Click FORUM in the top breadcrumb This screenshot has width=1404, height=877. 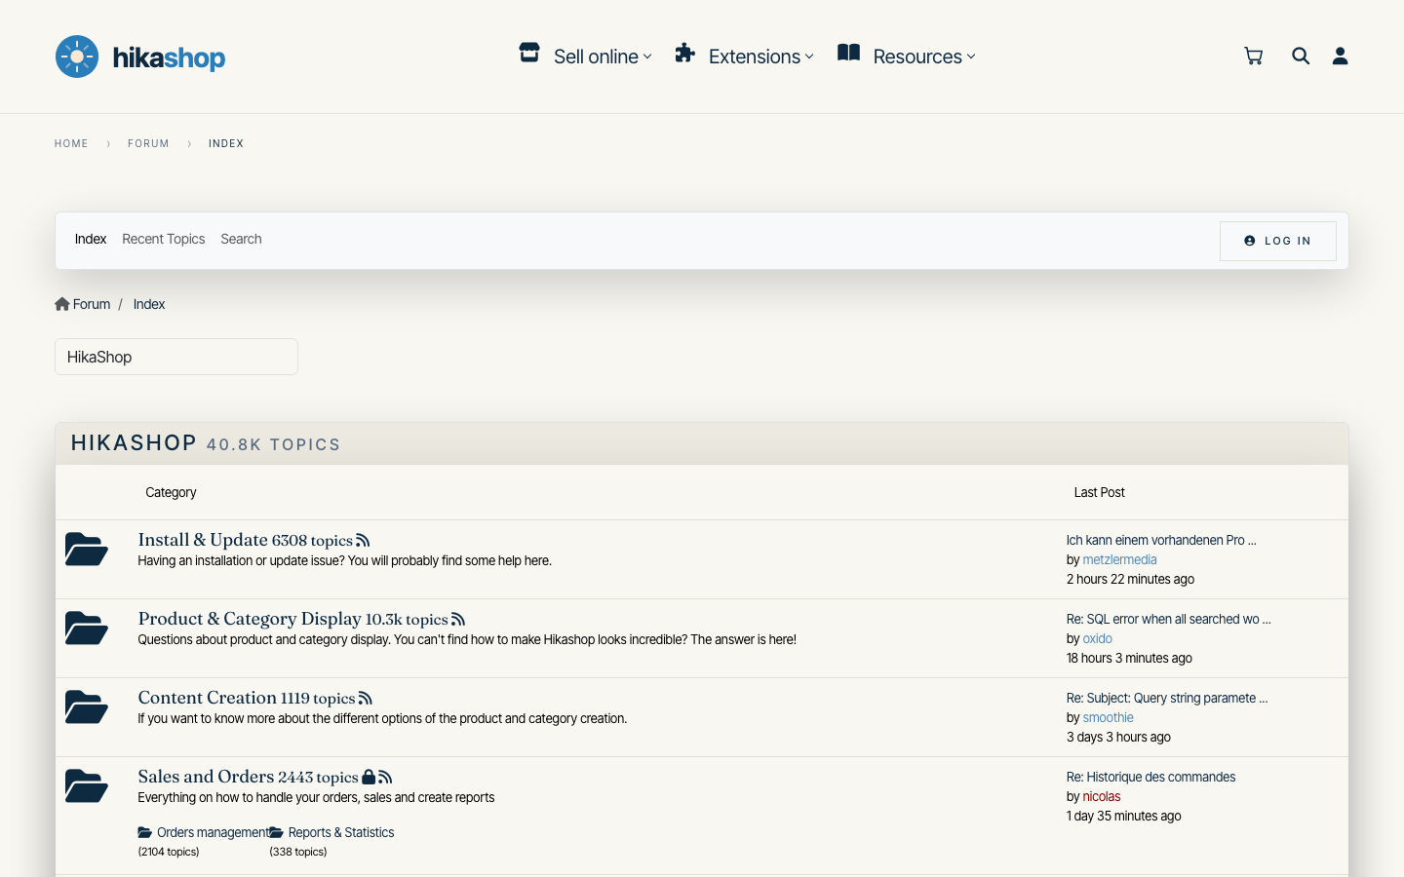click(x=148, y=143)
